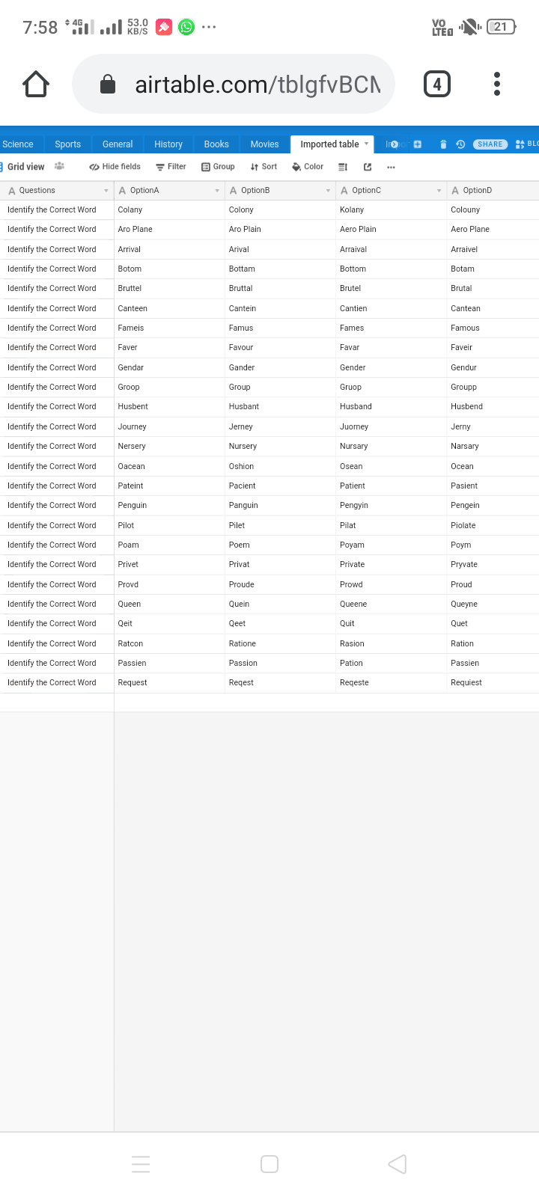Open the Hide fields option

coord(115,167)
